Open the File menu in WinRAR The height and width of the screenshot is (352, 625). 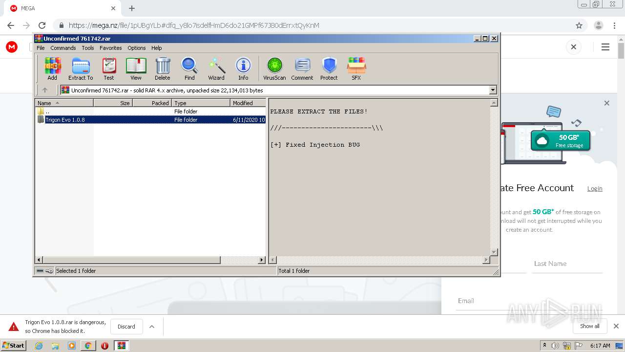click(41, 48)
